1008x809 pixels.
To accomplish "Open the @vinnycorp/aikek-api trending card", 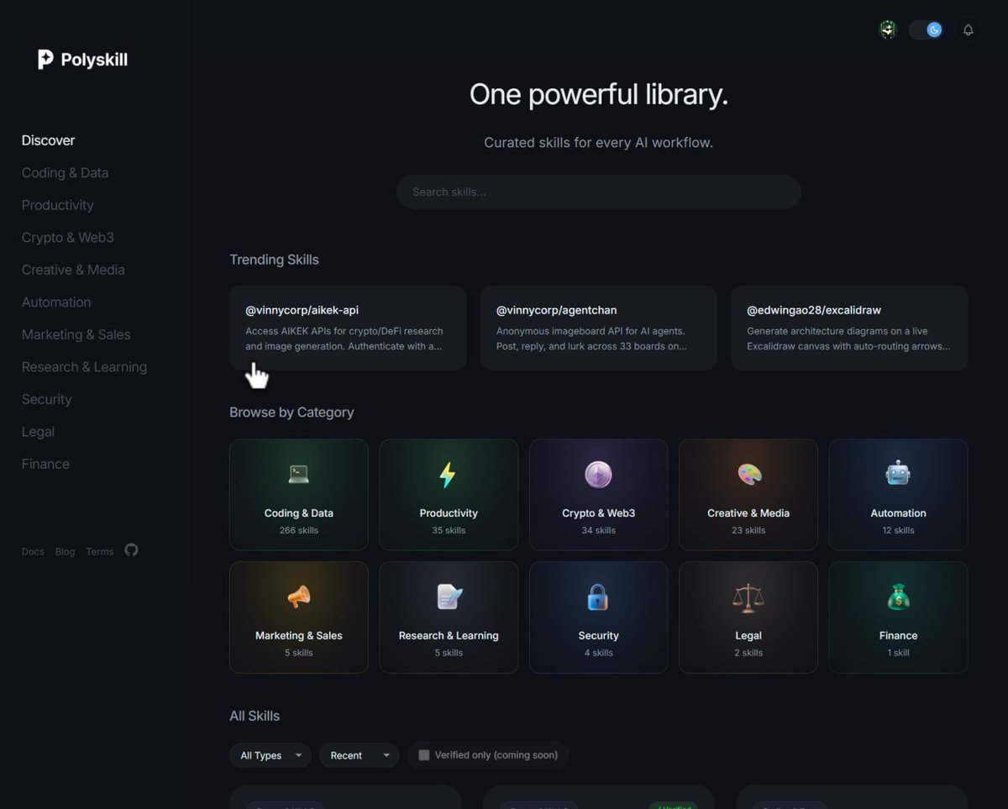I will point(348,328).
